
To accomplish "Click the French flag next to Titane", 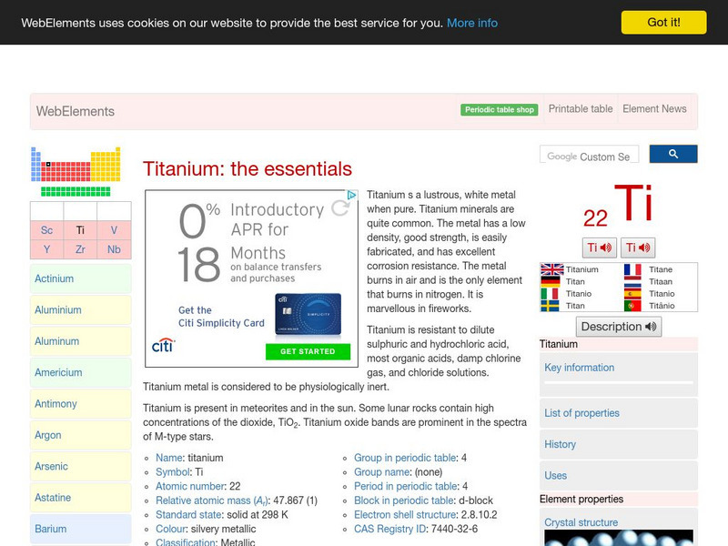I will tap(633, 270).
